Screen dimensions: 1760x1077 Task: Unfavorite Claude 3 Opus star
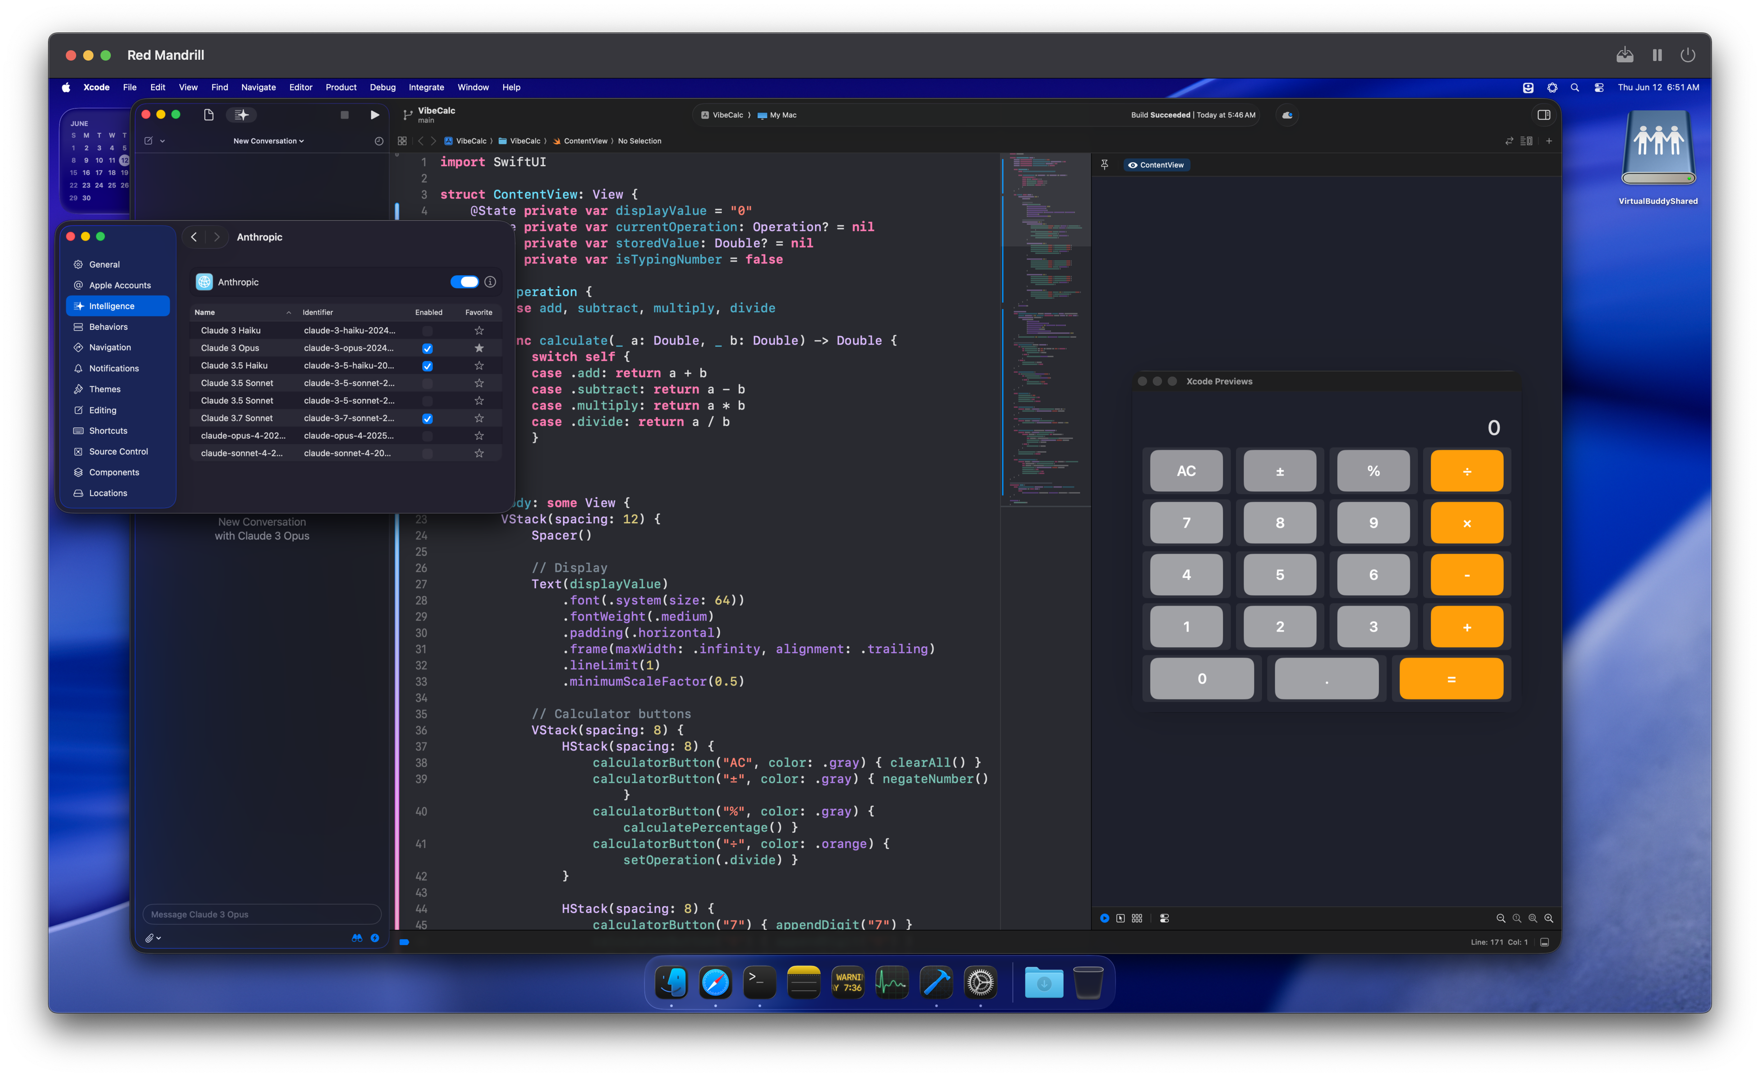point(479,348)
